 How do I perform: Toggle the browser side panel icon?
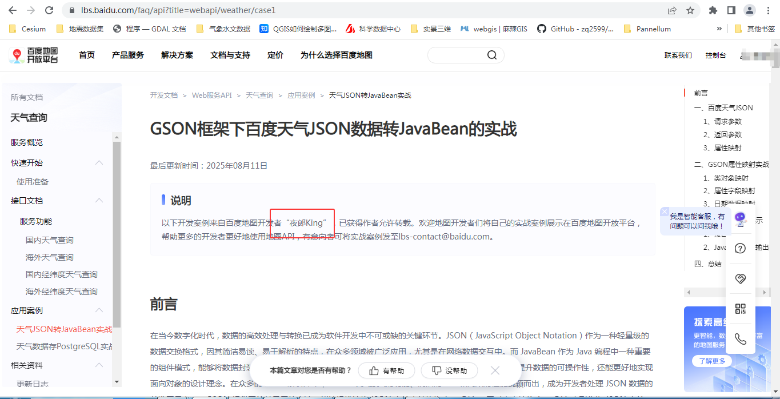[x=731, y=10]
